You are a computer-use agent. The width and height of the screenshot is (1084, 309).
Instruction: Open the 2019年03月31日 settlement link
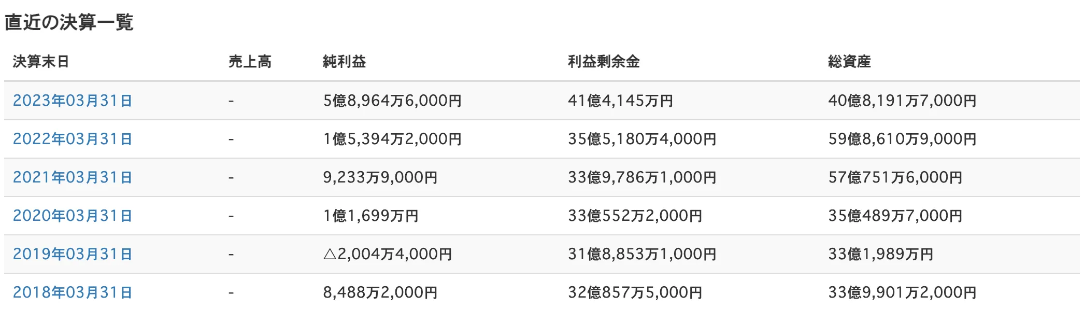click(73, 254)
